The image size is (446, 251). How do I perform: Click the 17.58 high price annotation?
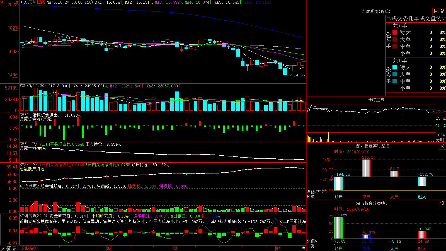click(x=64, y=38)
